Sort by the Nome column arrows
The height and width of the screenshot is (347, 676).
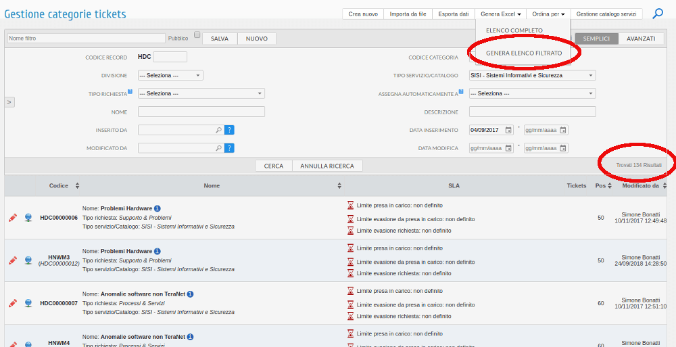click(x=339, y=185)
